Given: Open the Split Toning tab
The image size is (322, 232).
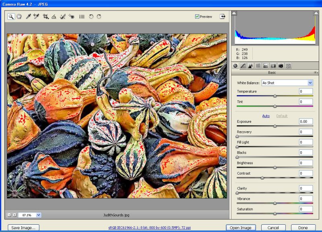Looking at the screenshot, I should coord(266,66).
